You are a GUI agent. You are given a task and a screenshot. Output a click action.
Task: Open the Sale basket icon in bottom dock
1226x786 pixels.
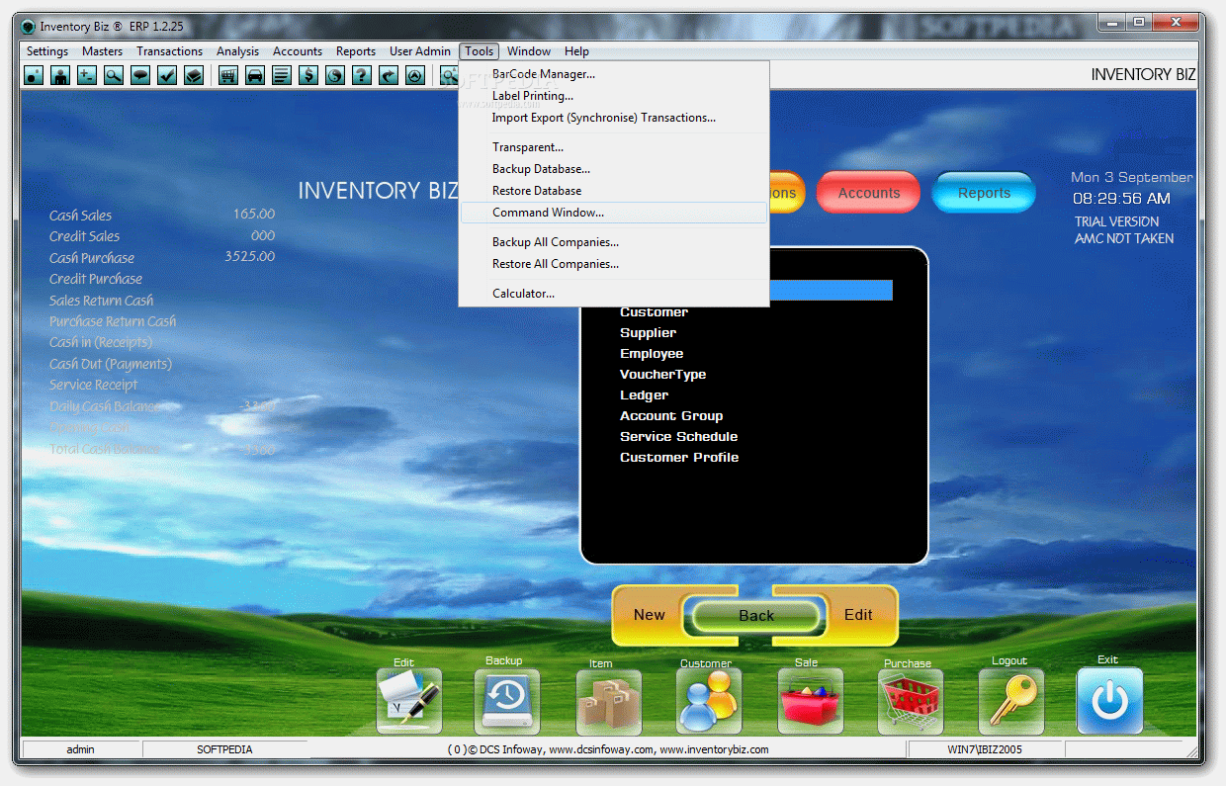(811, 701)
